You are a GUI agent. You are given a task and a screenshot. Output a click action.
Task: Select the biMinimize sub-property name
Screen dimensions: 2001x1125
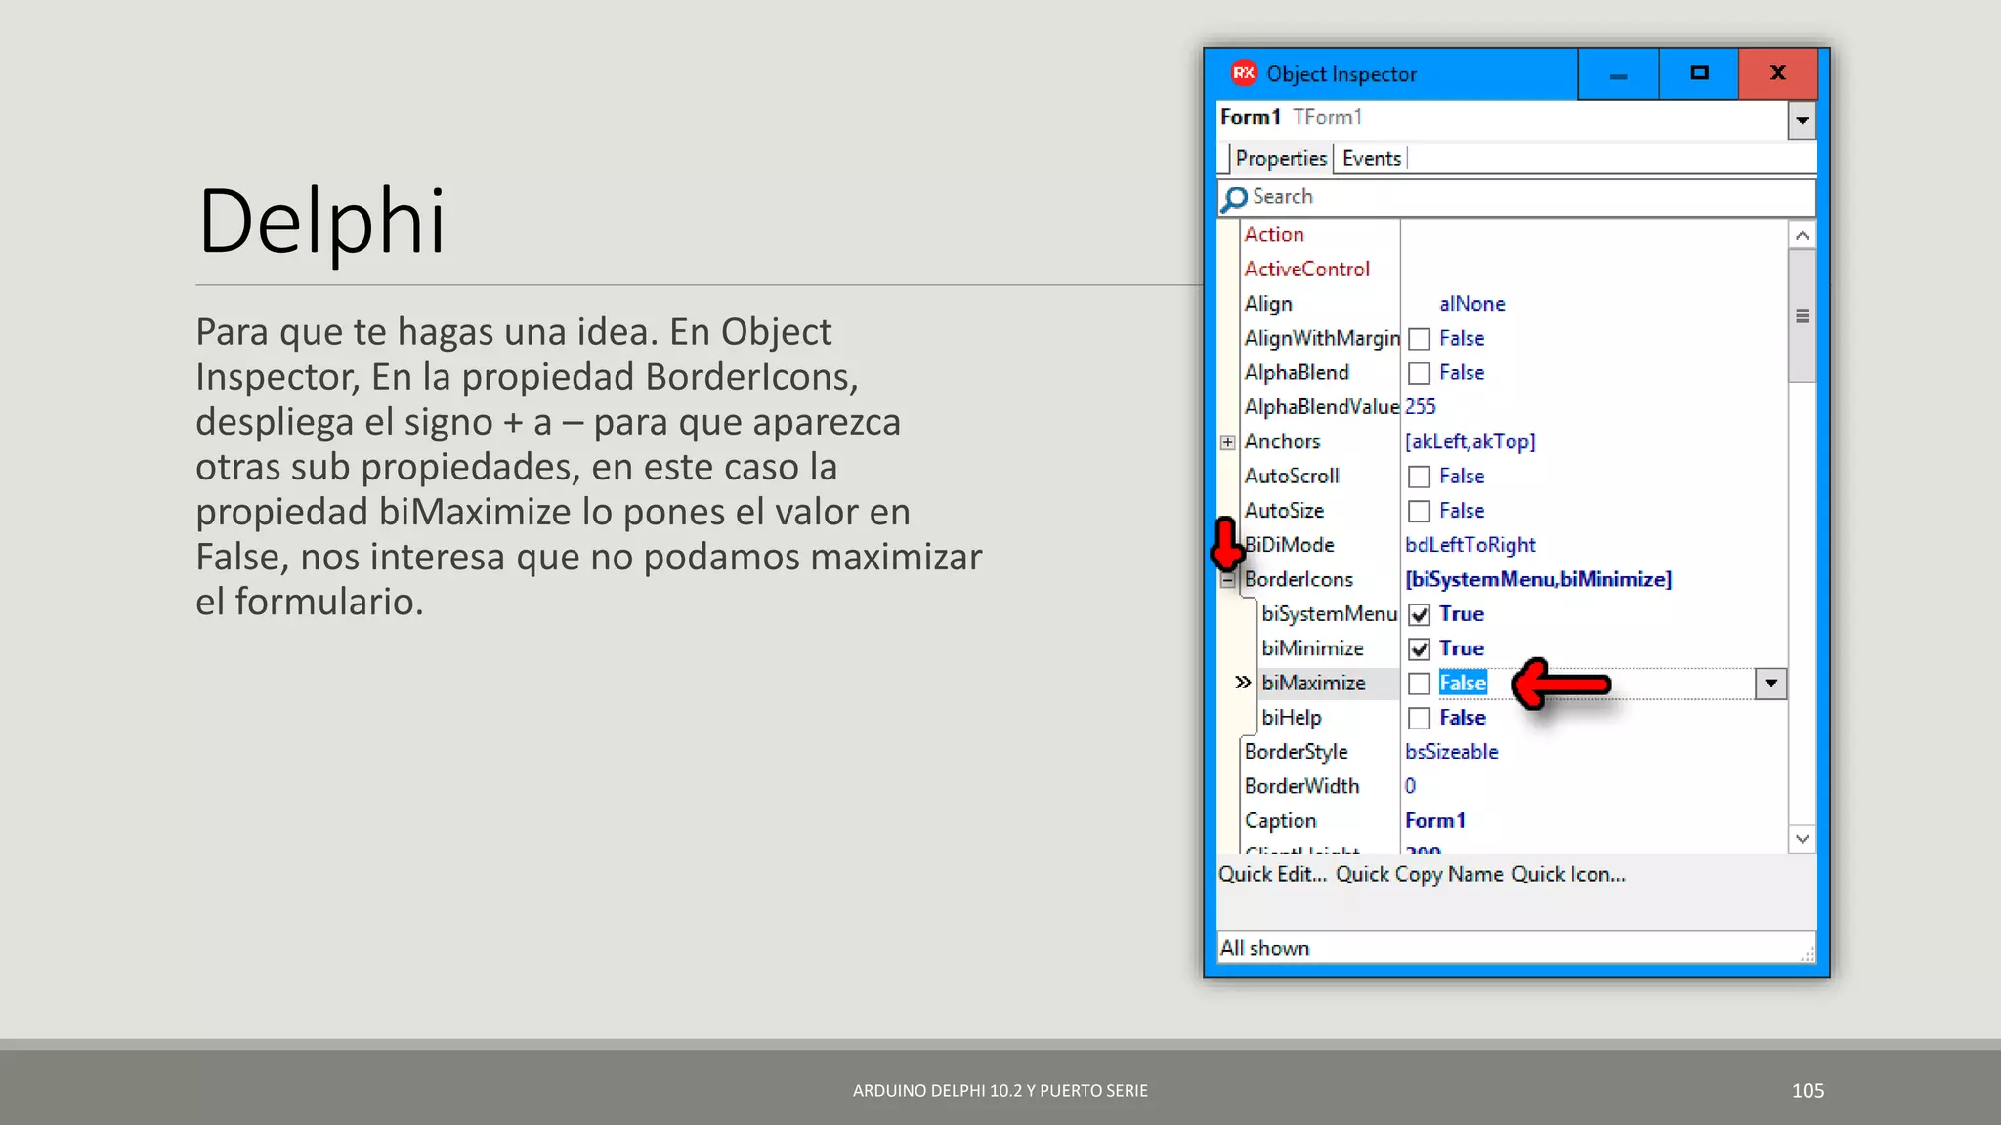tap(1312, 648)
